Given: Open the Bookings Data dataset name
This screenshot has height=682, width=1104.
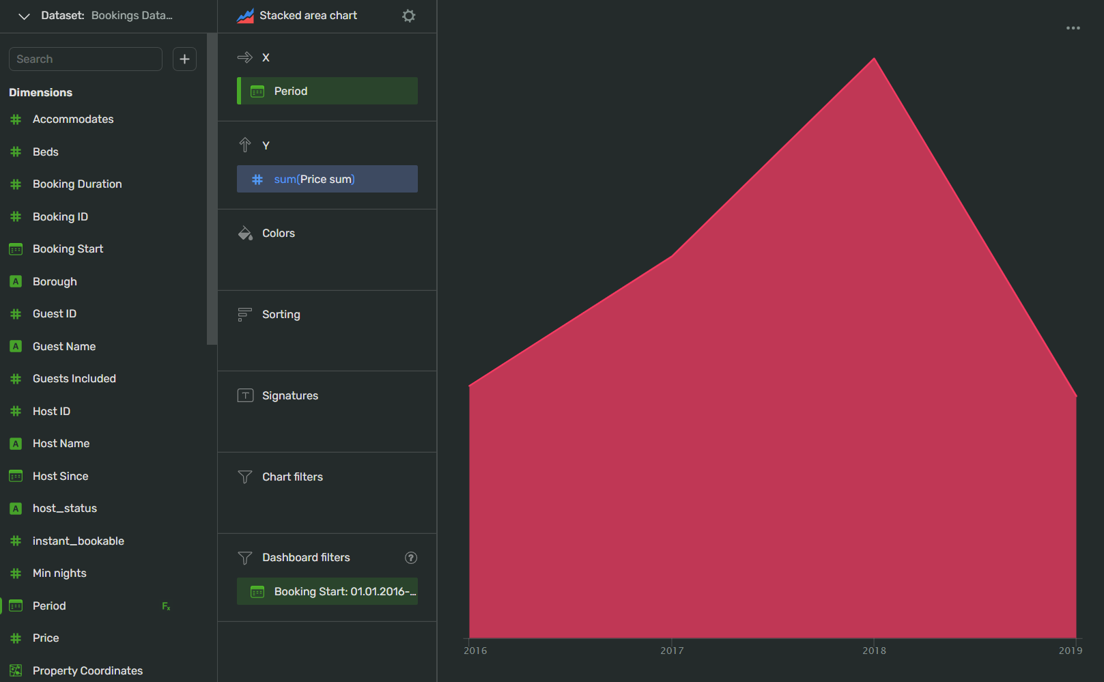Looking at the screenshot, I should (x=132, y=16).
